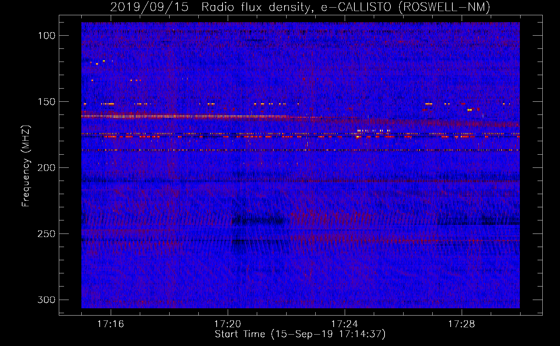Click the 17:28 time tick label
The height and width of the screenshot is (346, 560).
462,324
